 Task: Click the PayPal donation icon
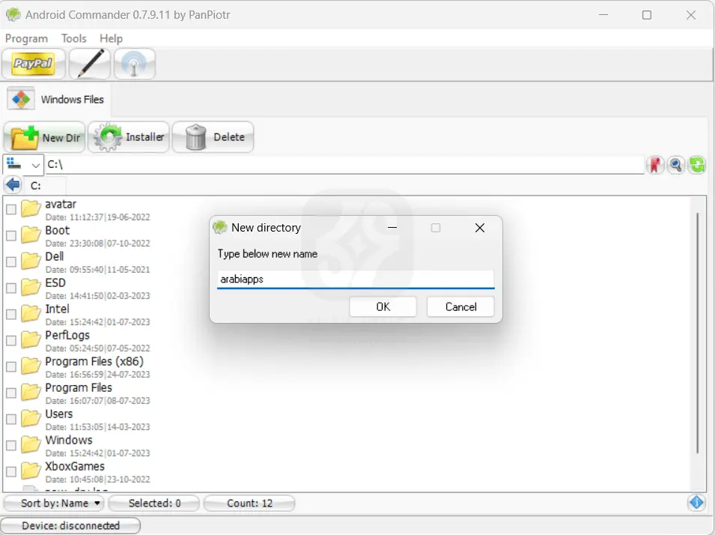pyautogui.click(x=33, y=64)
